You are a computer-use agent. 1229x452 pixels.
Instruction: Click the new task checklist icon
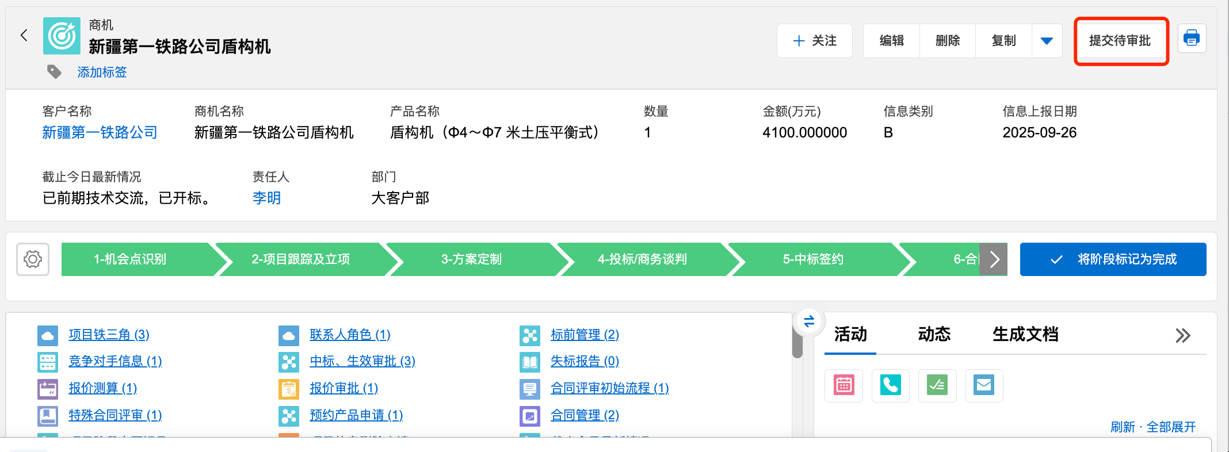tap(937, 385)
